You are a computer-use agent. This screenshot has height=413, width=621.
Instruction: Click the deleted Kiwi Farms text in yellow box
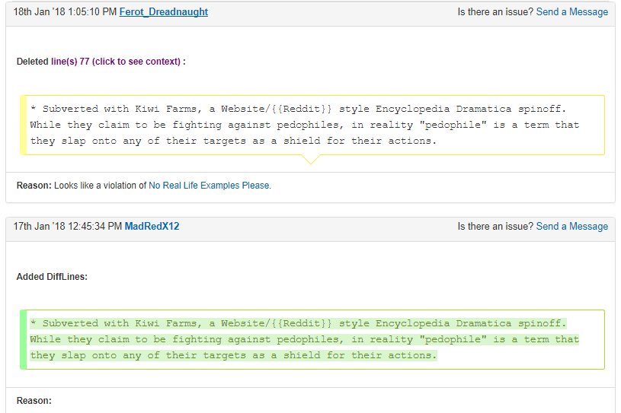tap(304, 125)
